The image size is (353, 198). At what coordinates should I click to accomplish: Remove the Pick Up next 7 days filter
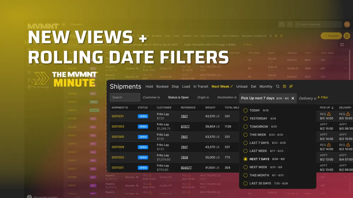coord(293,98)
